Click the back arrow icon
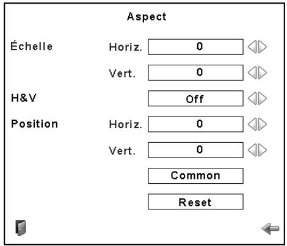Image resolution: width=287 pixels, height=246 pixels. pos(271,228)
